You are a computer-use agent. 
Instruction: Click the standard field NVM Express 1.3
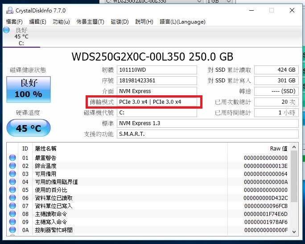click(x=208, y=123)
